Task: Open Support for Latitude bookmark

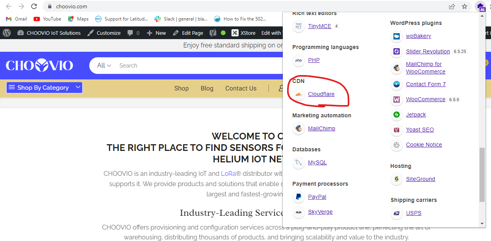Action: 122,19
